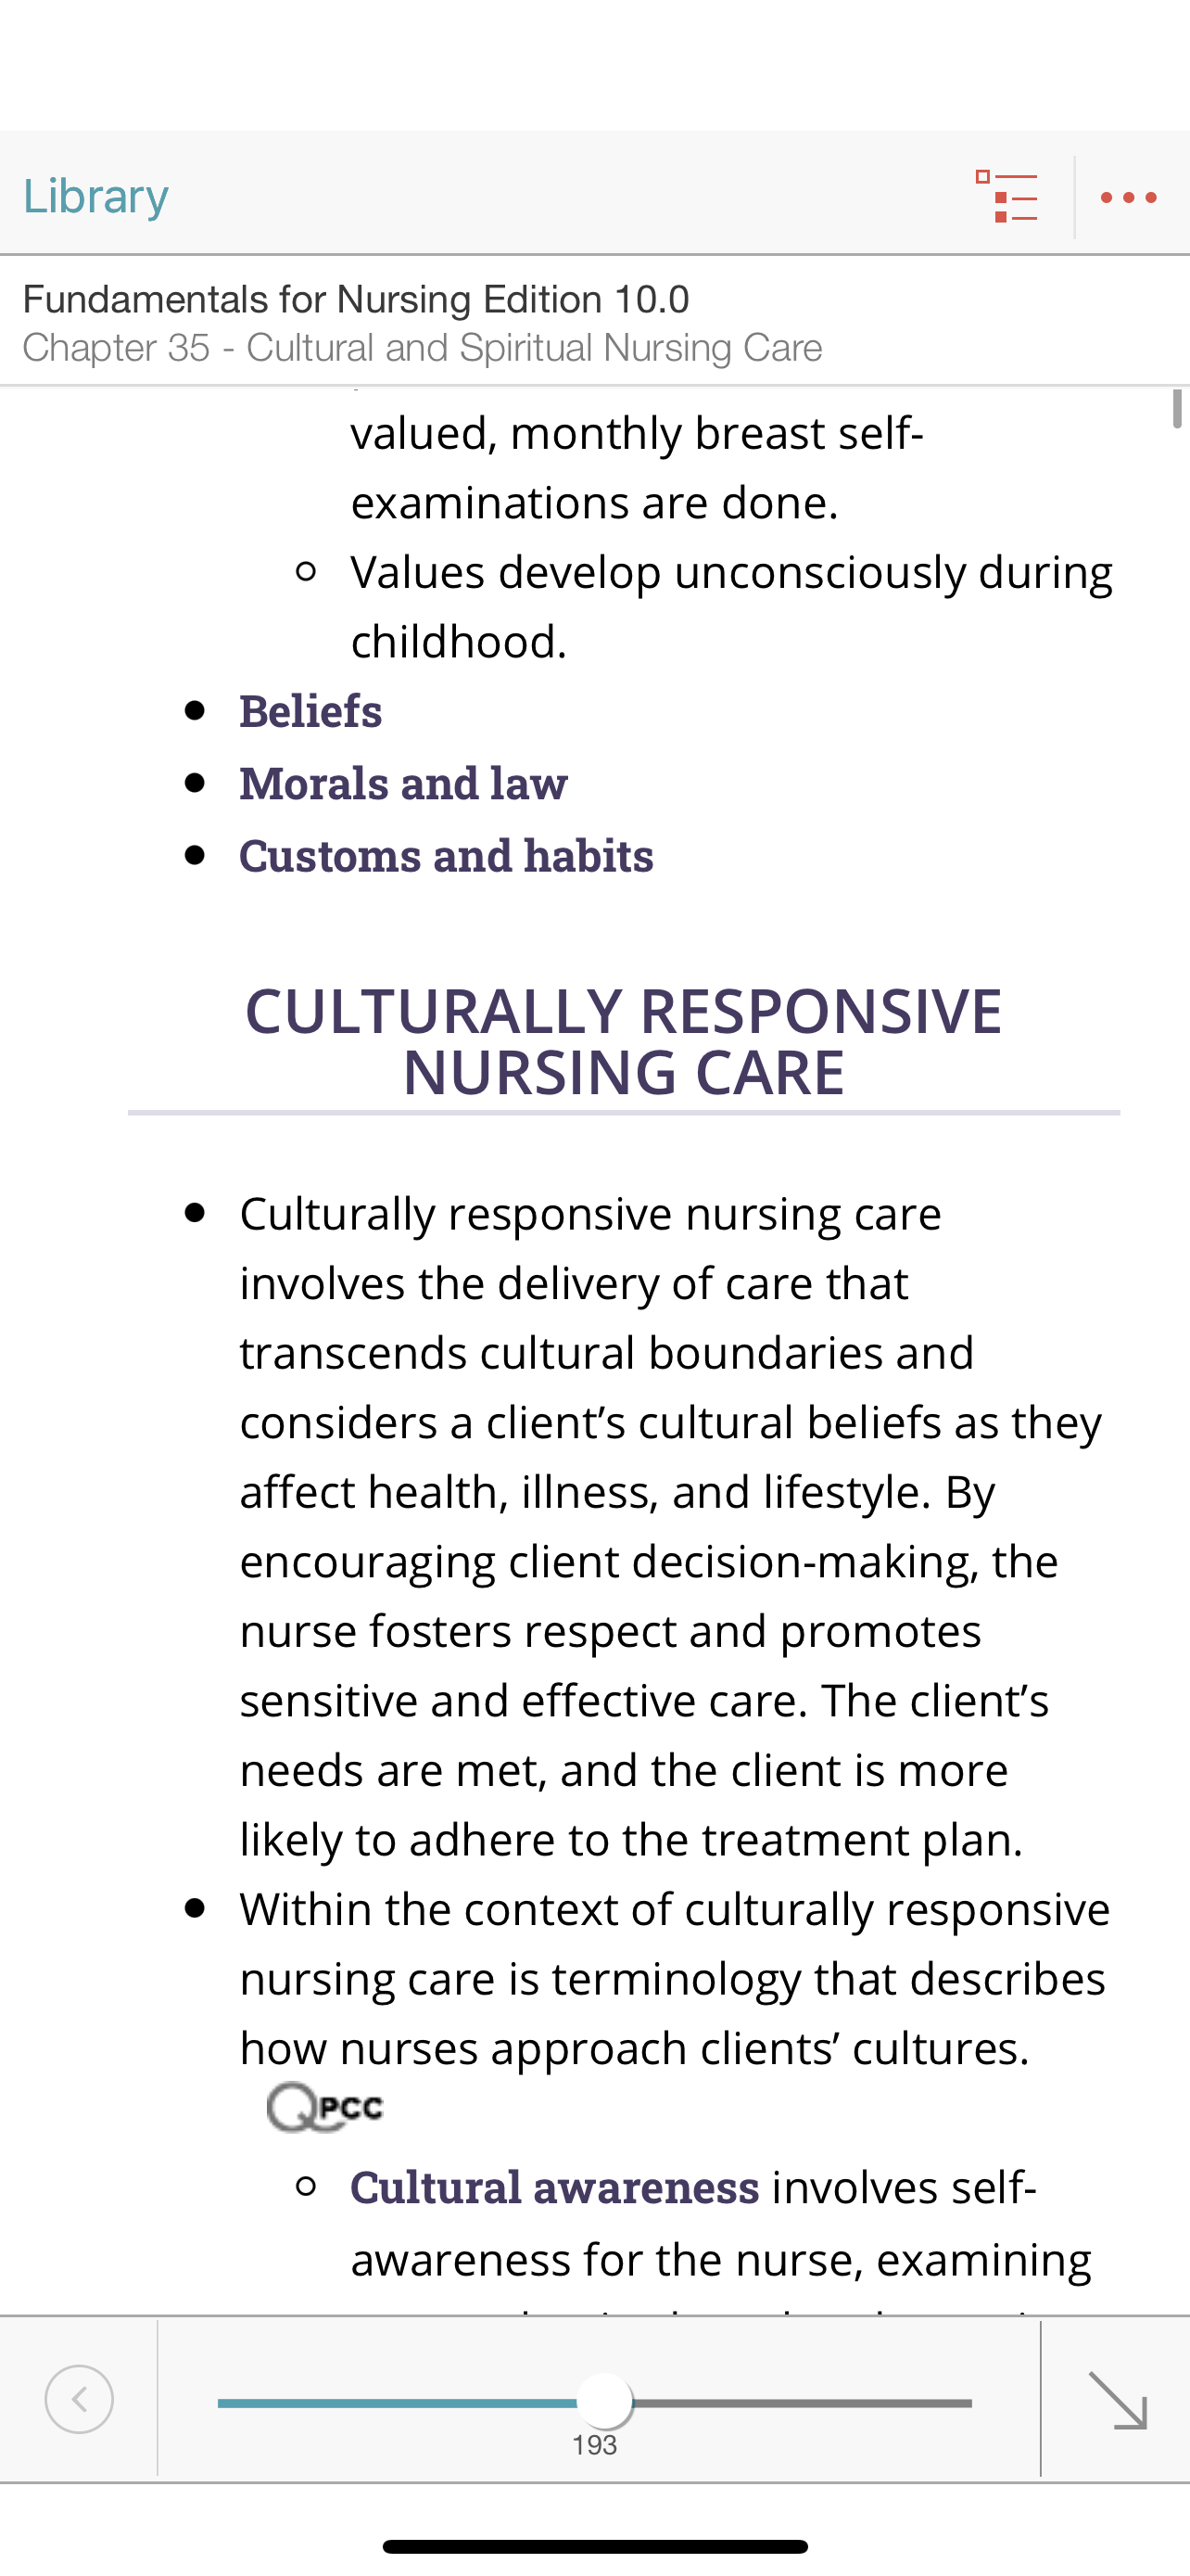Open the table of contents list icon
1190x2576 pixels.
1006,197
